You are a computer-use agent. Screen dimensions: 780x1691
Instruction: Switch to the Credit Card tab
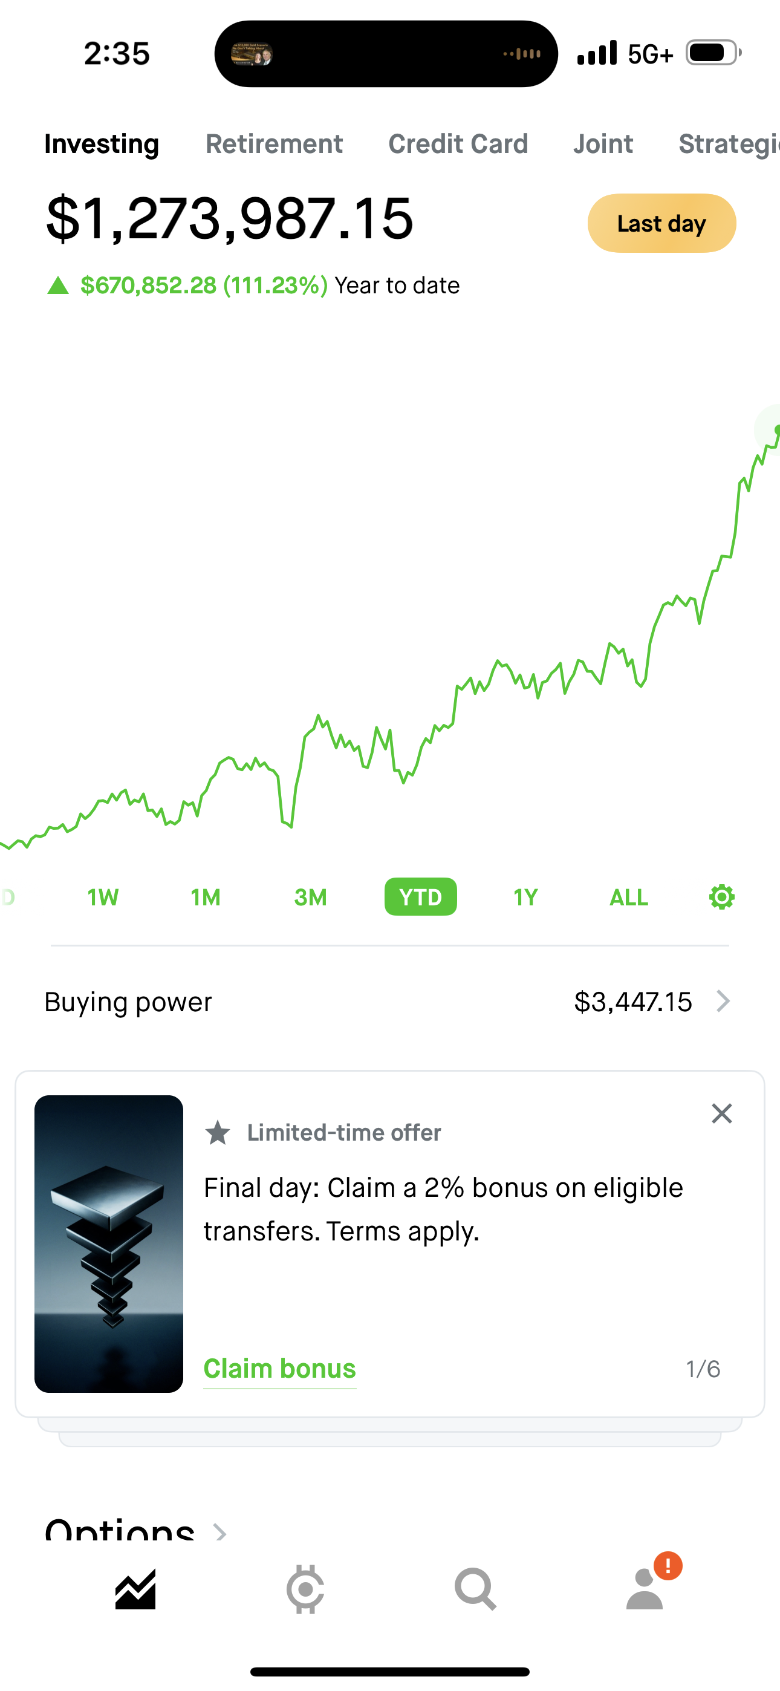tap(458, 144)
